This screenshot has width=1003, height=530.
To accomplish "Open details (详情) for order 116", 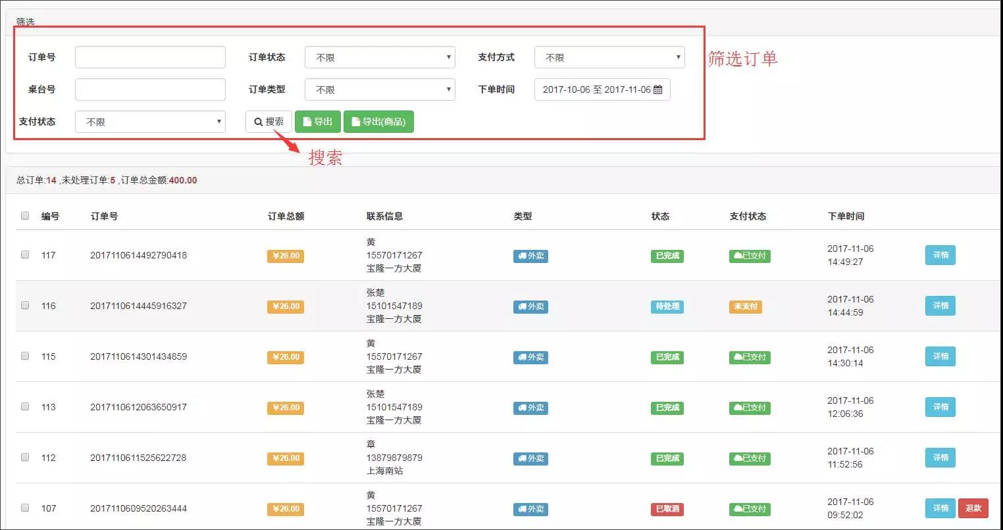I will tap(940, 306).
